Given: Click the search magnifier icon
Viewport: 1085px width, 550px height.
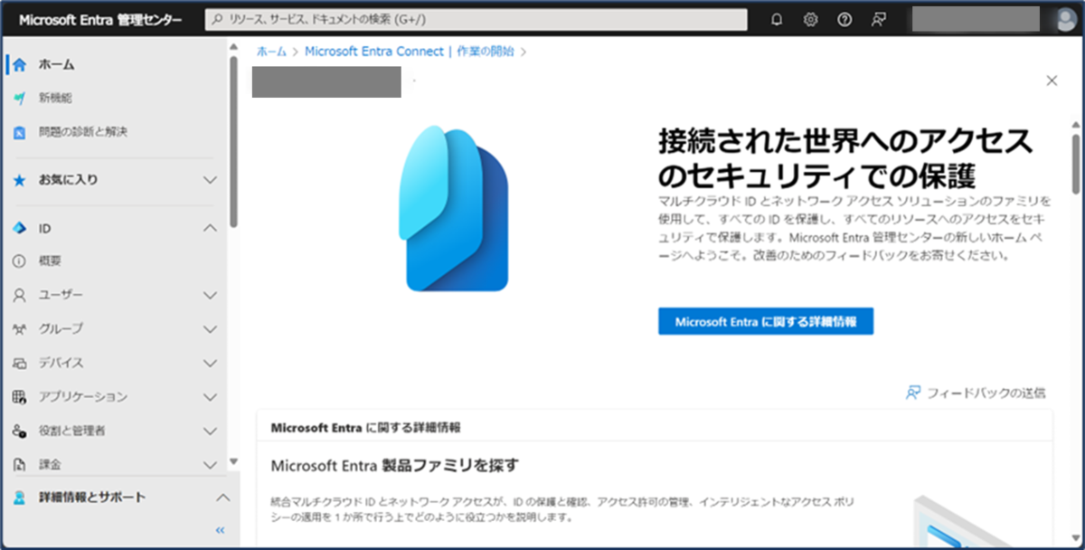Looking at the screenshot, I should pyautogui.click(x=217, y=20).
